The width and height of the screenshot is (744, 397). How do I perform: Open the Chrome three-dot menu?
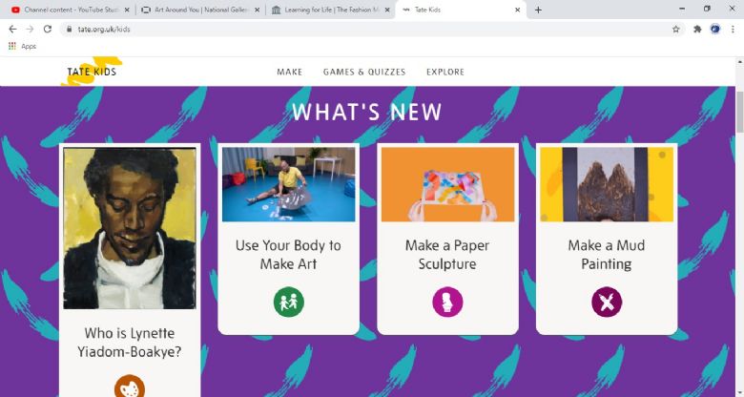pos(733,30)
